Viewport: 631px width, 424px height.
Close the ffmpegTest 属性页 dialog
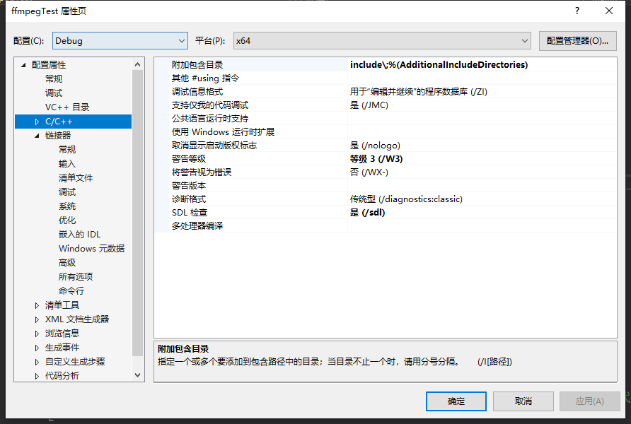(609, 11)
